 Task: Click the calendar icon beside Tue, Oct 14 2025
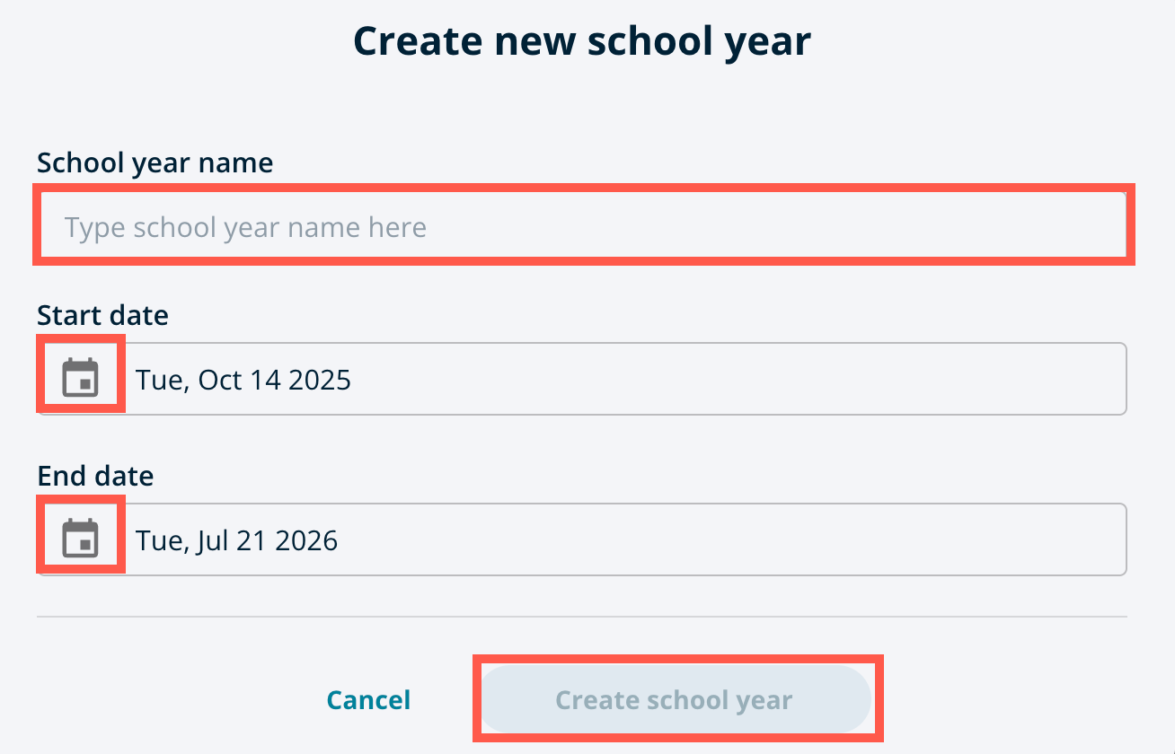point(80,375)
